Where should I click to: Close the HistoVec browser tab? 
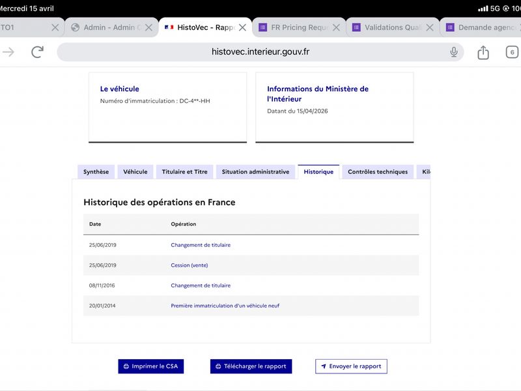tap(242, 27)
